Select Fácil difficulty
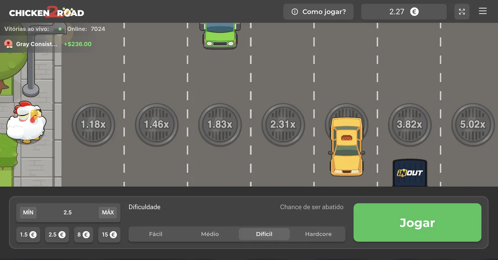Image resolution: width=498 pixels, height=260 pixels. pos(155,234)
